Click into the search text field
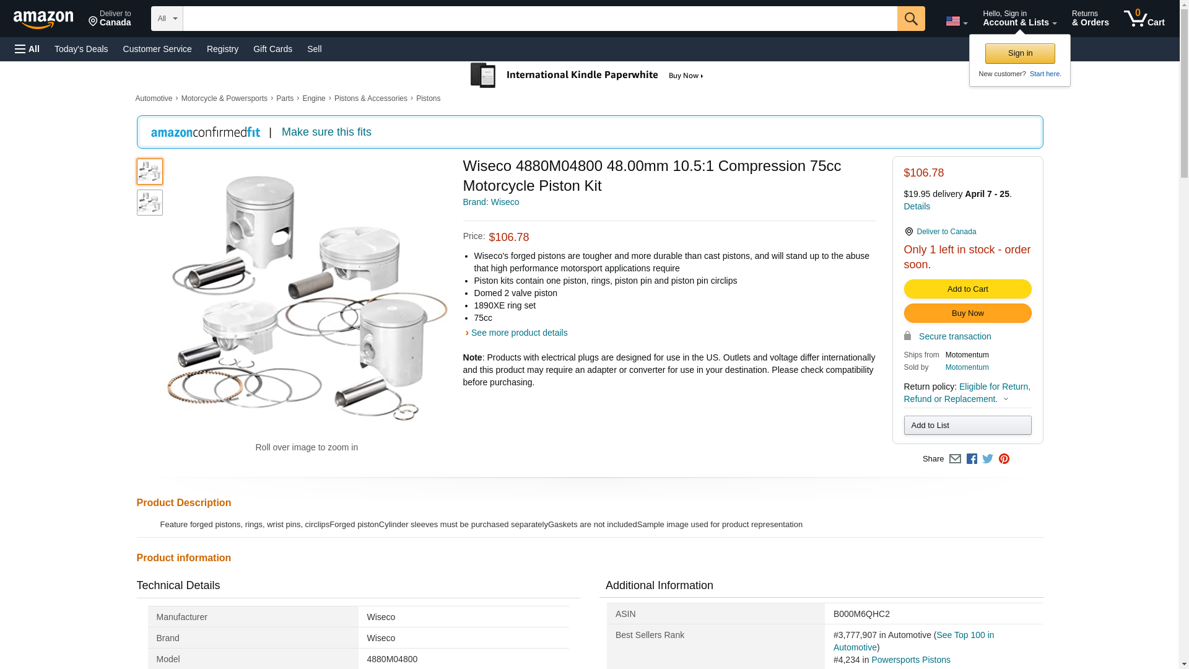The width and height of the screenshot is (1189, 669). tap(539, 19)
